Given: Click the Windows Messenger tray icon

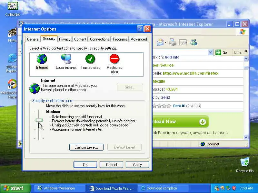Looking at the screenshot, I should tap(217, 188).
